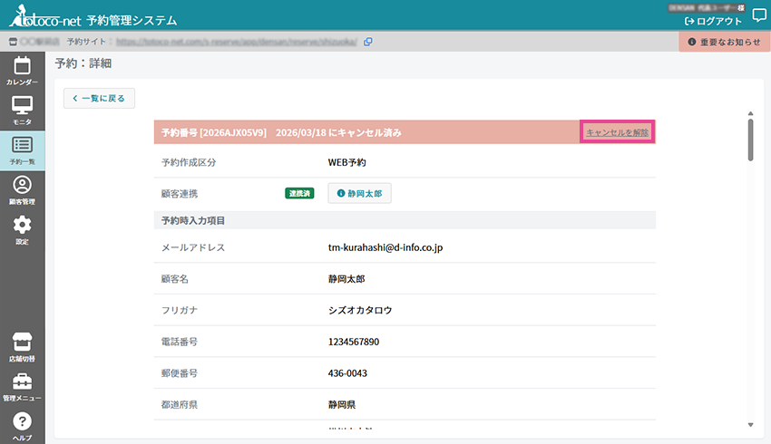The height and width of the screenshot is (444, 771).
Task: Open customer 静岡太郎 linked button
Action: tap(359, 193)
